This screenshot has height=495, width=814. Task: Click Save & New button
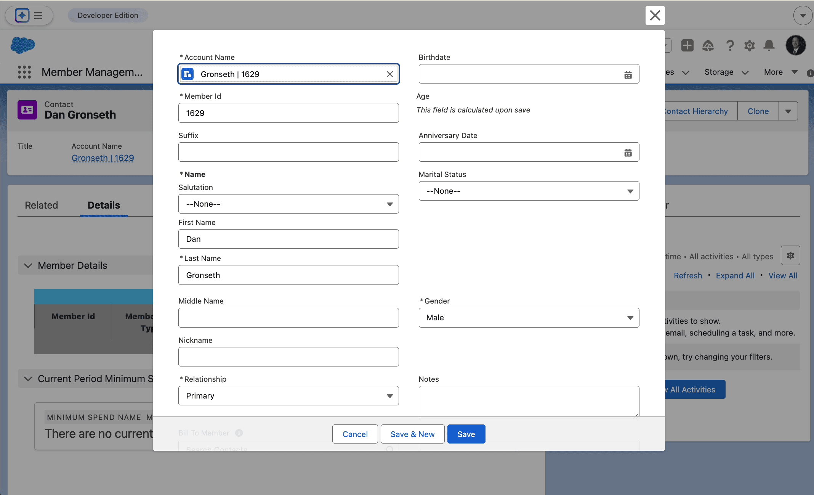point(412,434)
